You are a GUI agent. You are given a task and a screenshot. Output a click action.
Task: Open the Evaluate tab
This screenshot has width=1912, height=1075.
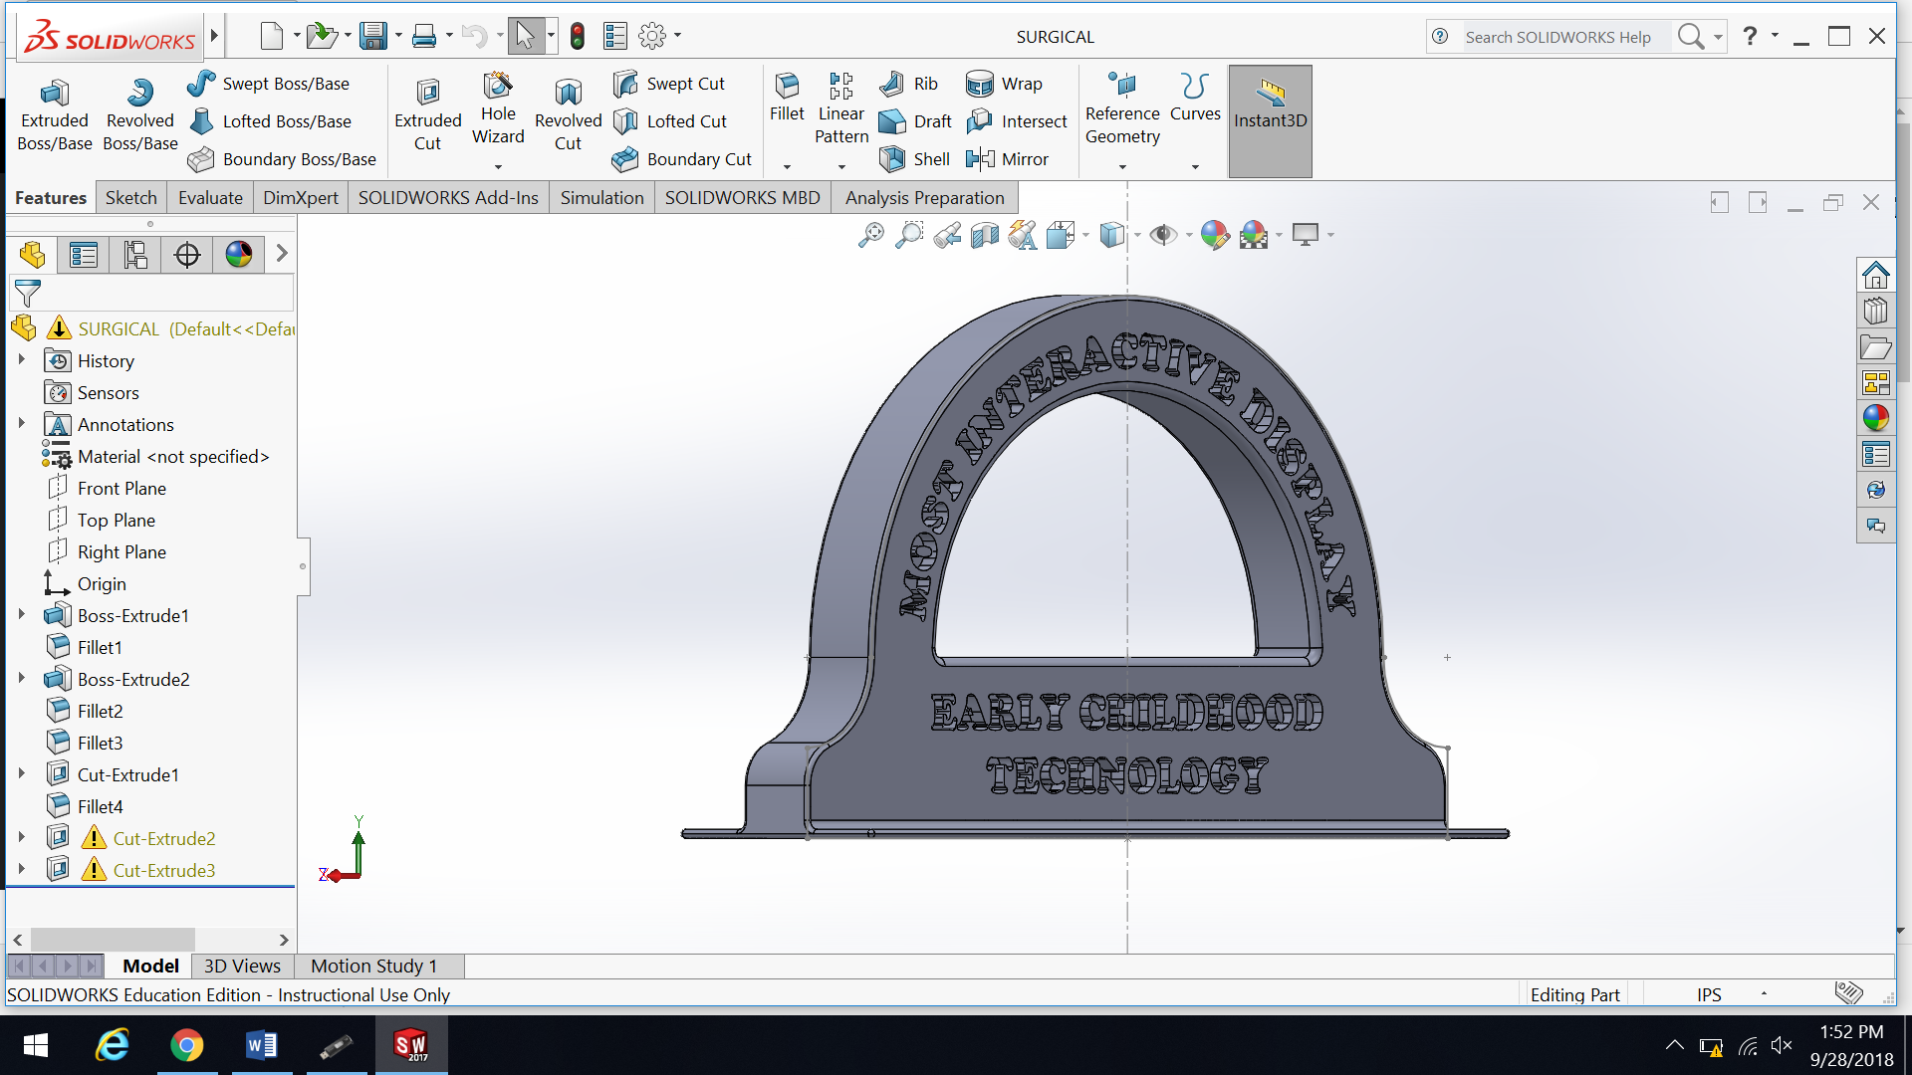click(x=210, y=198)
